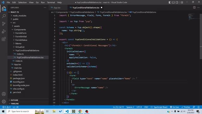Open the Chrome taskbar icon
Viewport: 202px width, 114px height.
pos(80,111)
